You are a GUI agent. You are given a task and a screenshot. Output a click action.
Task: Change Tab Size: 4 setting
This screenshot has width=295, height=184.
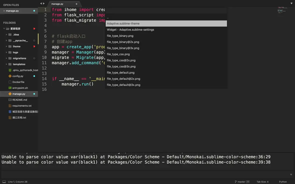pos(262,182)
